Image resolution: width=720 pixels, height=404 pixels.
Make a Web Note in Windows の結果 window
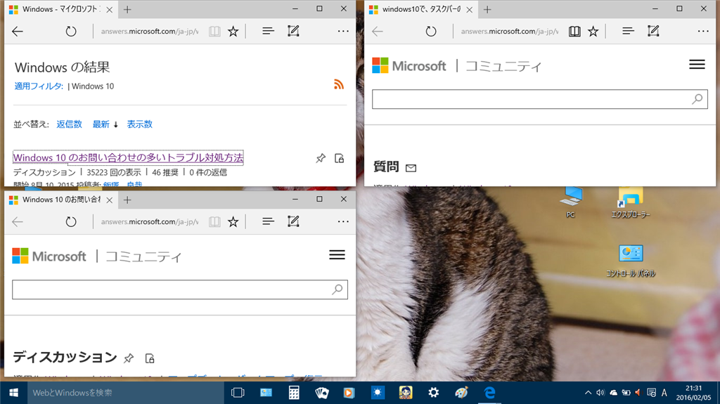coord(293,31)
